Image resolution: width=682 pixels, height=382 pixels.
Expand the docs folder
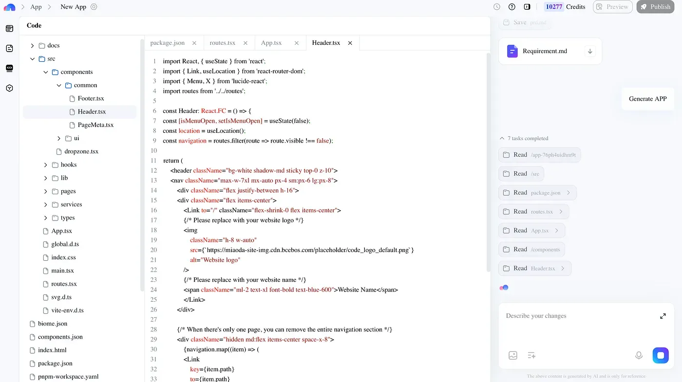(33, 46)
